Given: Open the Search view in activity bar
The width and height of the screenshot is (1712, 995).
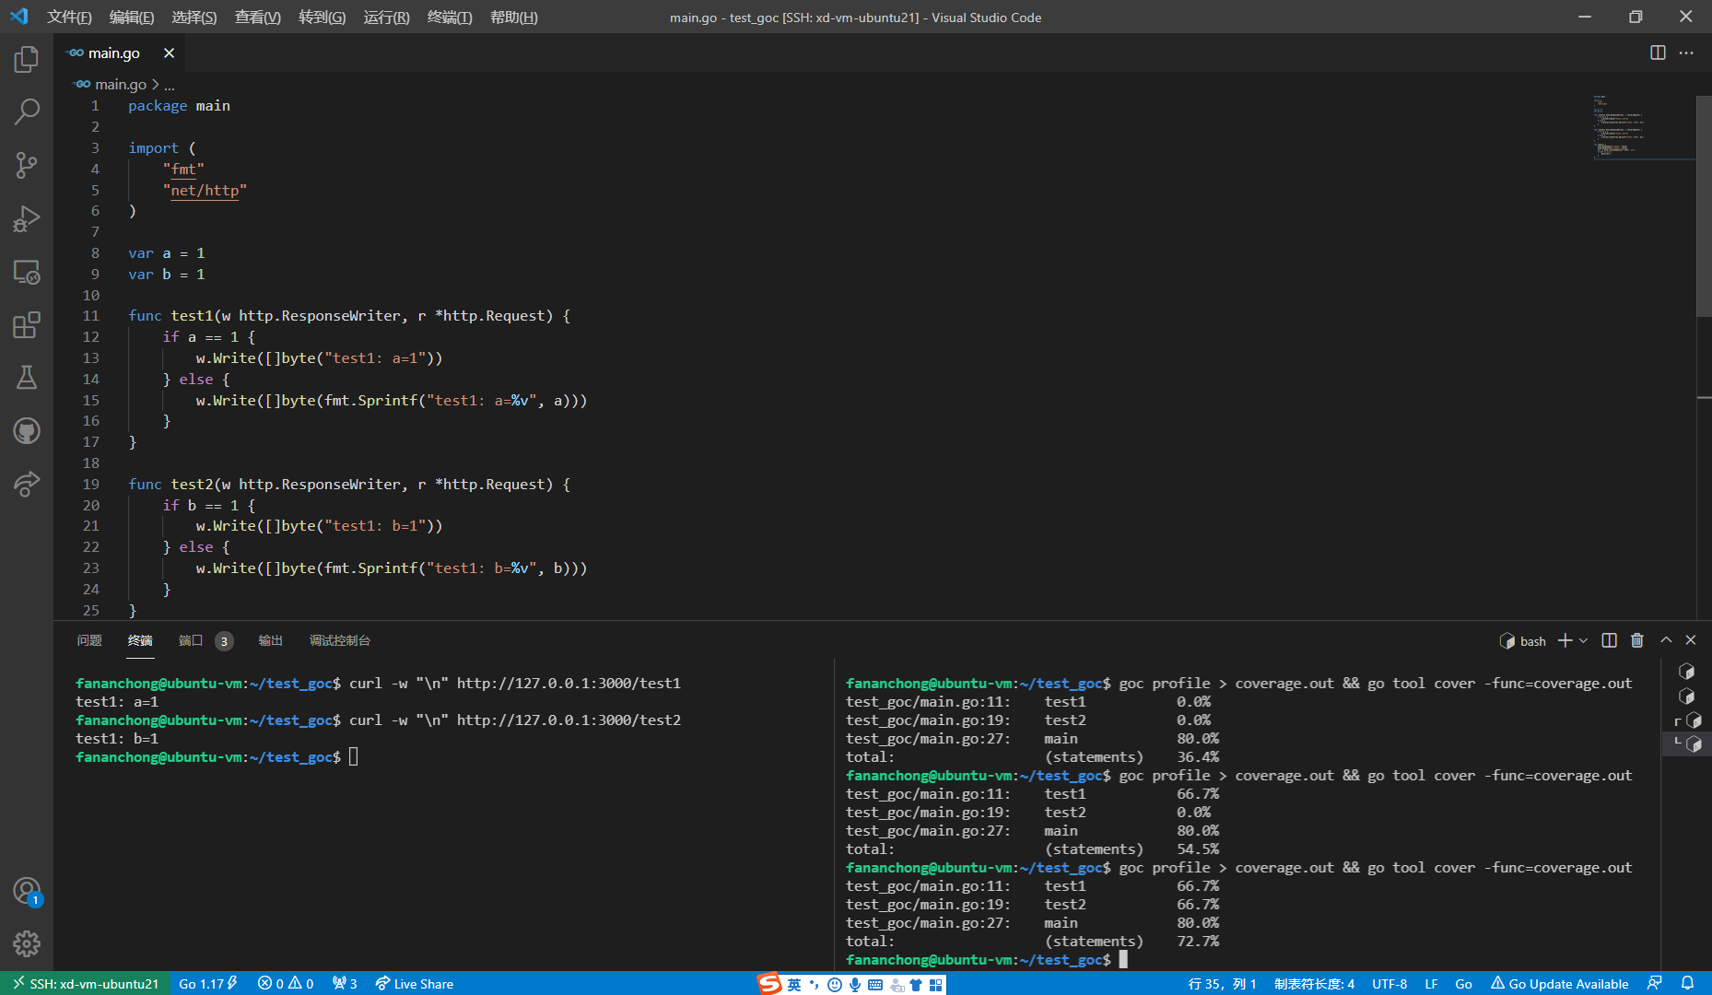Looking at the screenshot, I should pyautogui.click(x=27, y=112).
